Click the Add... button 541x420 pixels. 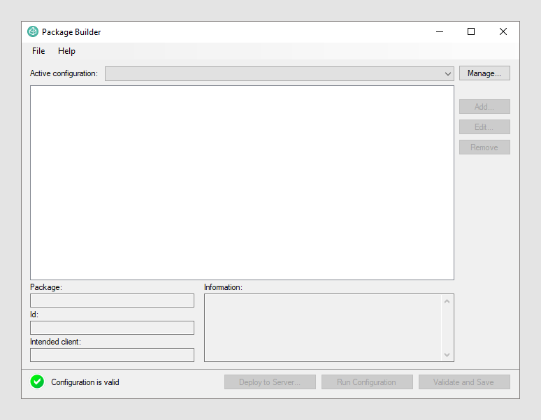pyautogui.click(x=484, y=106)
